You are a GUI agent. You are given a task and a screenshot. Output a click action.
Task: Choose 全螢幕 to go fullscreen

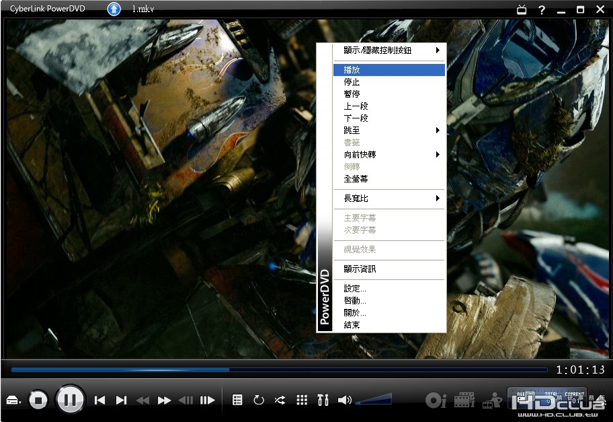389,179
